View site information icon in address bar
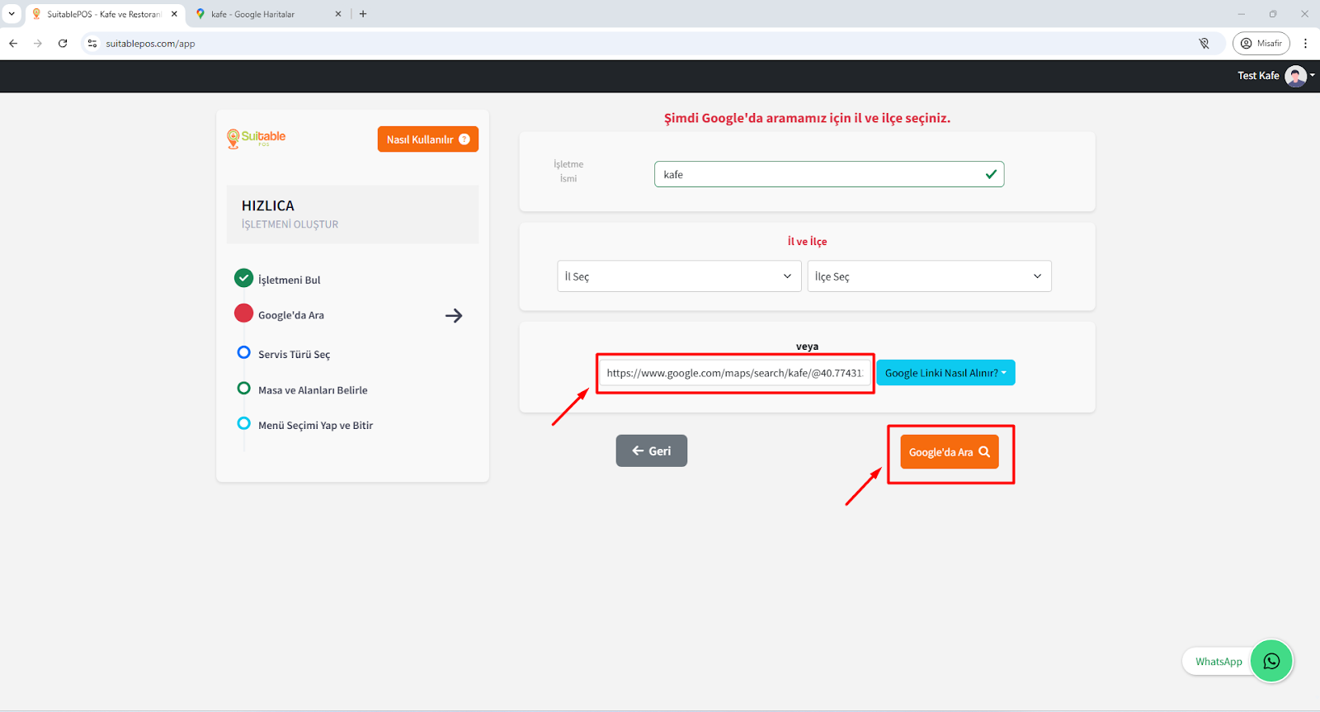The image size is (1320, 712). click(x=92, y=43)
